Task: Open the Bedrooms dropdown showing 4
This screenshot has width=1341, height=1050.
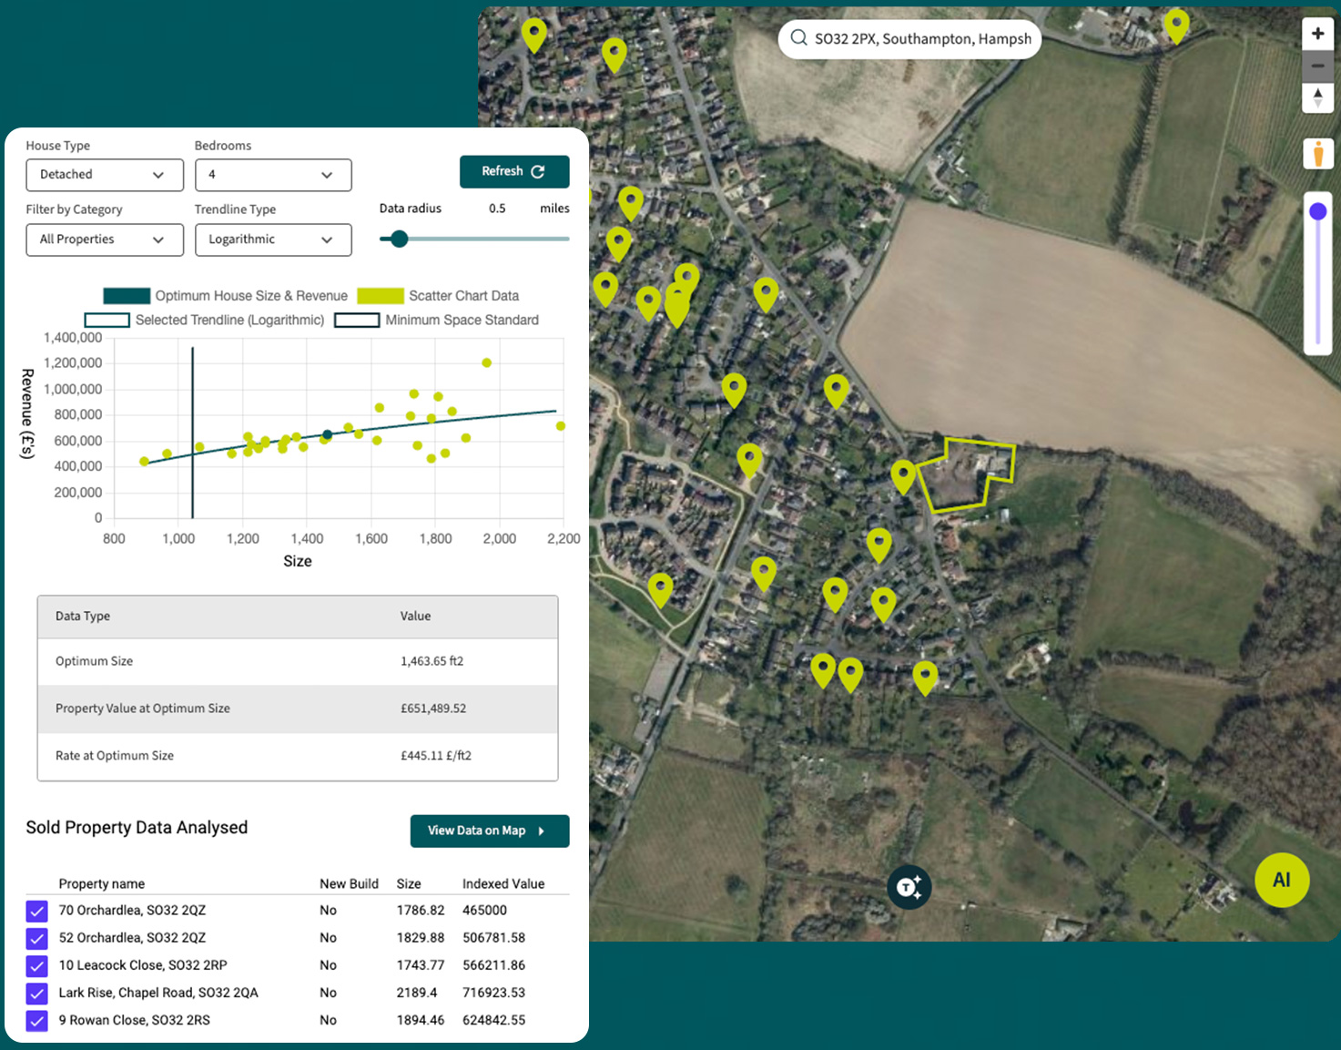Action: [x=273, y=175]
